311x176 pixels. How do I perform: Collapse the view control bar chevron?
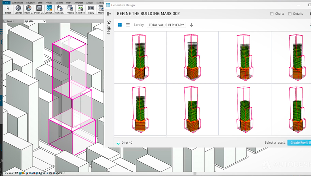64,173
